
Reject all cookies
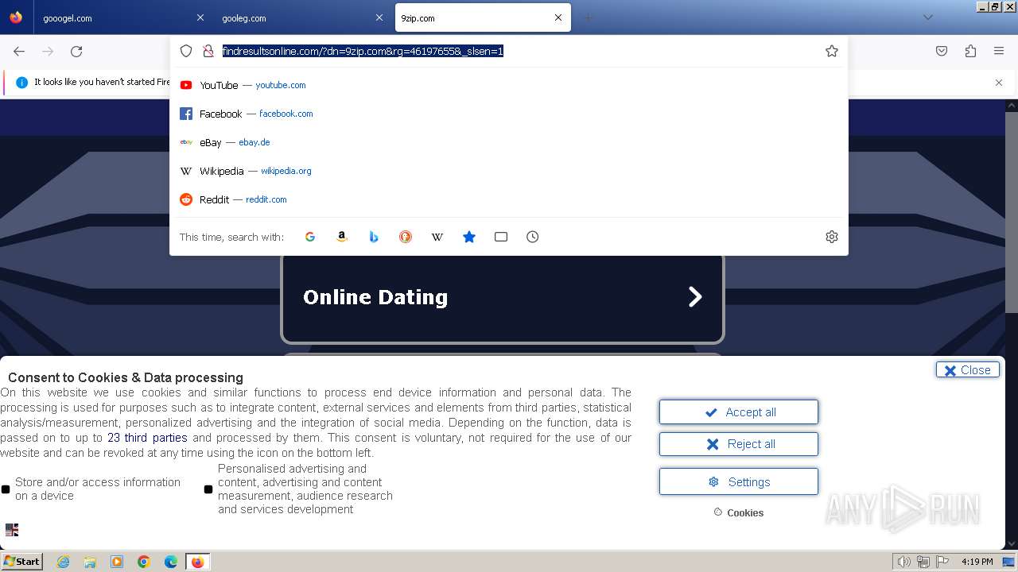tap(739, 444)
